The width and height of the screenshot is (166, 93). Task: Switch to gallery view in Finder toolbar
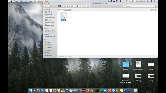click(68, 6)
